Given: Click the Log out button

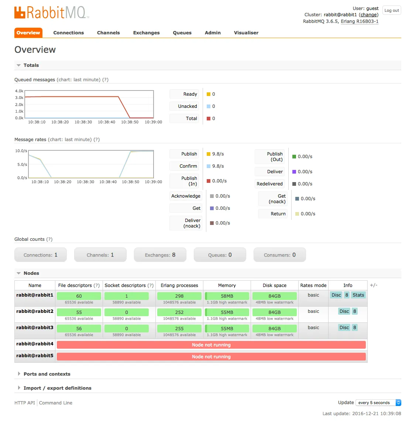Looking at the screenshot, I should pyautogui.click(x=392, y=10).
